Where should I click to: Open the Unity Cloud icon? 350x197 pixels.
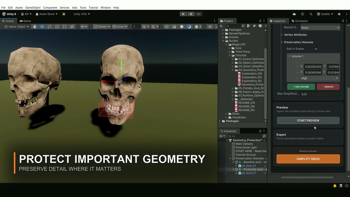294,14
